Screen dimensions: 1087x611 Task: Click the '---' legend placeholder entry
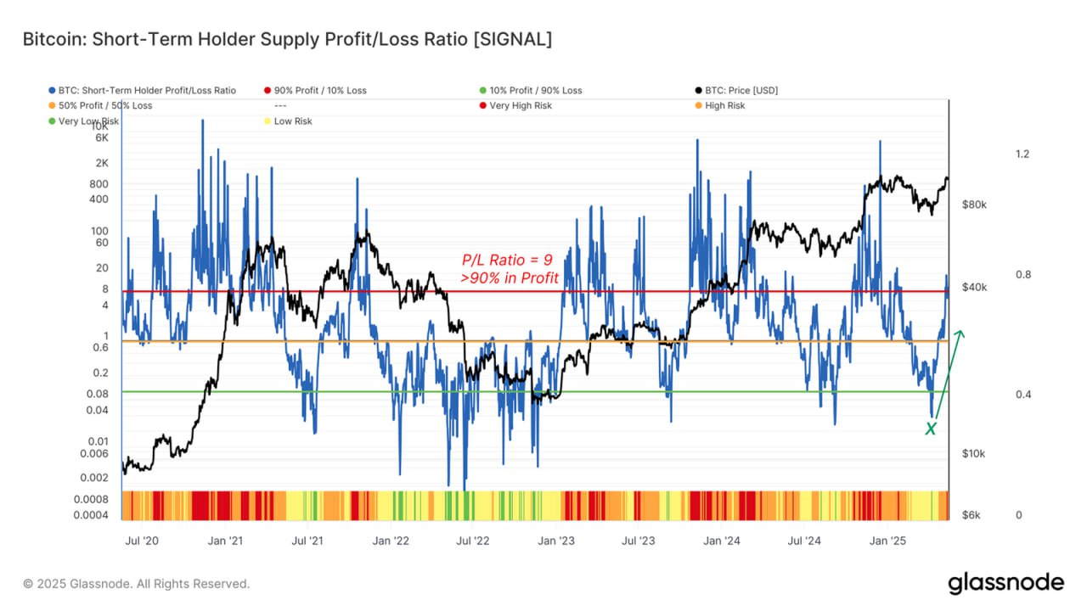click(282, 106)
